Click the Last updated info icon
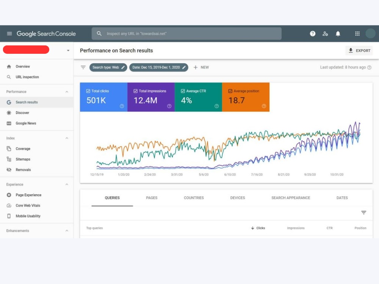 click(x=369, y=68)
